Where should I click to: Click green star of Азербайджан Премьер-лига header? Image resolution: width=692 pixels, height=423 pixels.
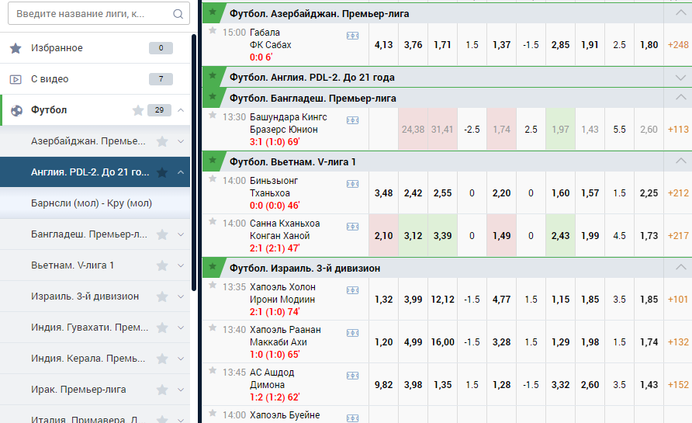(213, 12)
